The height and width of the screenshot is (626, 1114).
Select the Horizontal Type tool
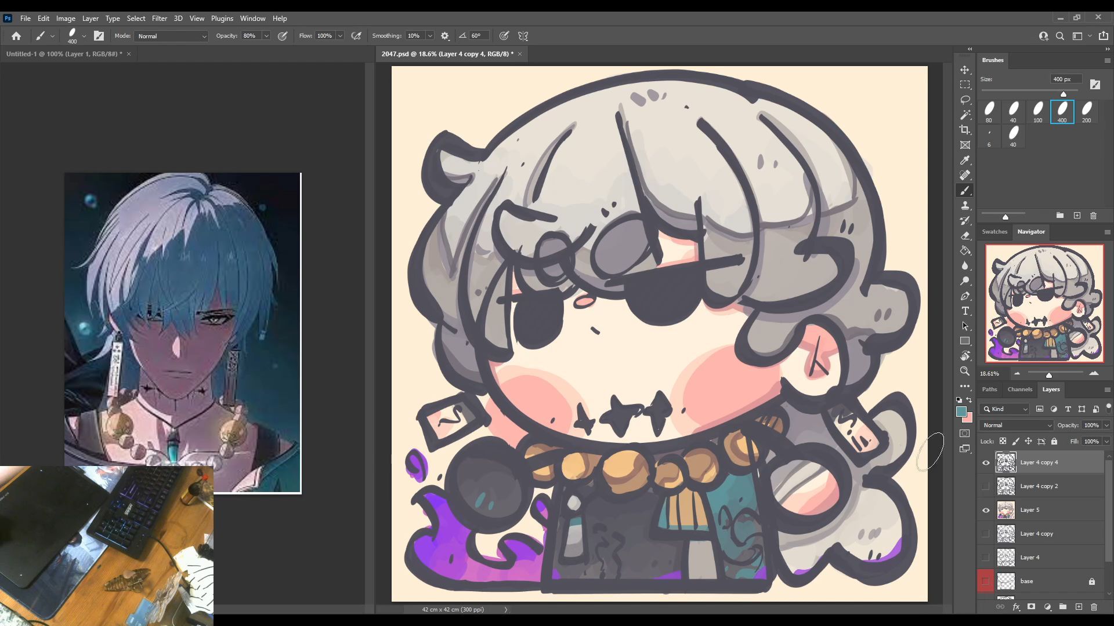point(965,311)
